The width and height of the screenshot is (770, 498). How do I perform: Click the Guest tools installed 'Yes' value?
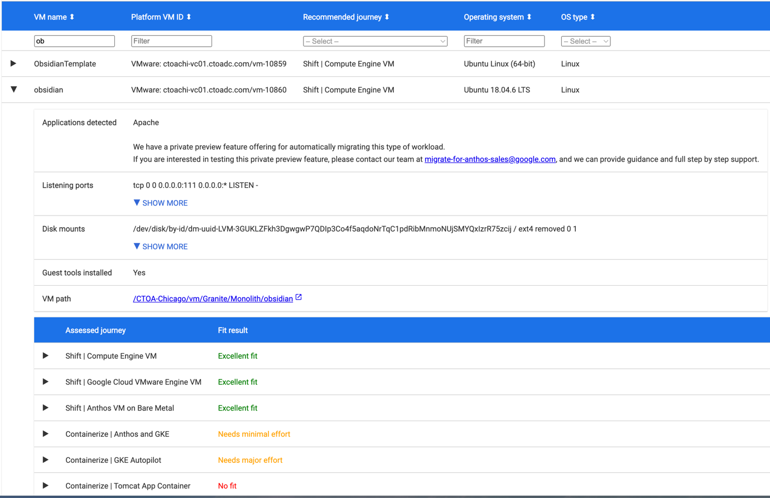139,273
